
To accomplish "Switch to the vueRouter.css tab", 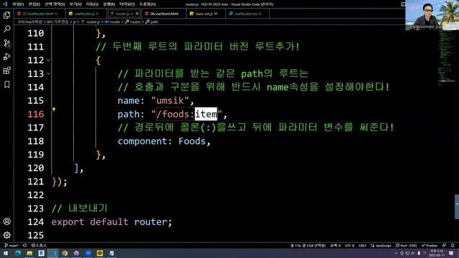I will (x=247, y=14).
